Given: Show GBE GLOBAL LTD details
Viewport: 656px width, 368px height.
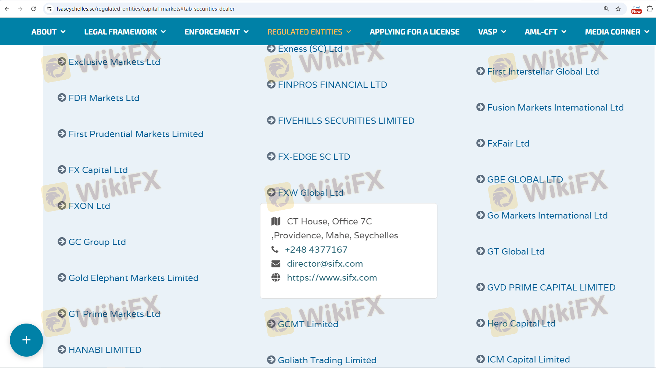Looking at the screenshot, I should tap(520, 180).
